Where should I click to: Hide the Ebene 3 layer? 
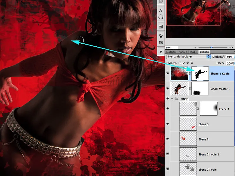pyautogui.click(x=167, y=123)
